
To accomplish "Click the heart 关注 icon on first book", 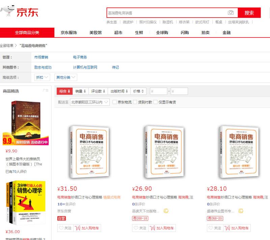I will (x=61, y=228).
